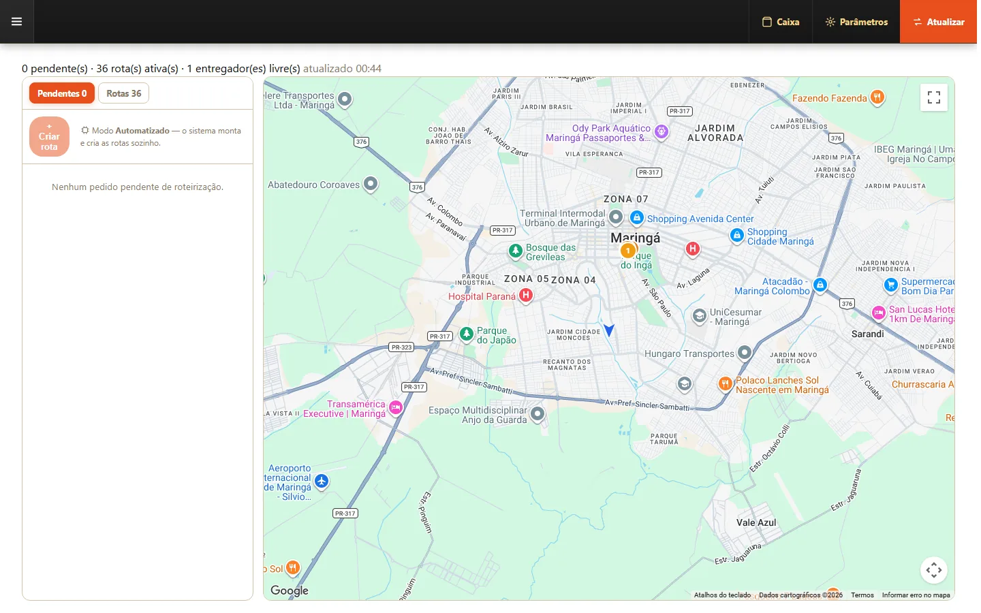Click the hospital pin near Av. Laguna
The width and height of the screenshot is (981, 613).
(693, 249)
